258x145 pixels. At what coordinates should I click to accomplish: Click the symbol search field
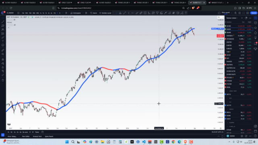click(11, 13)
